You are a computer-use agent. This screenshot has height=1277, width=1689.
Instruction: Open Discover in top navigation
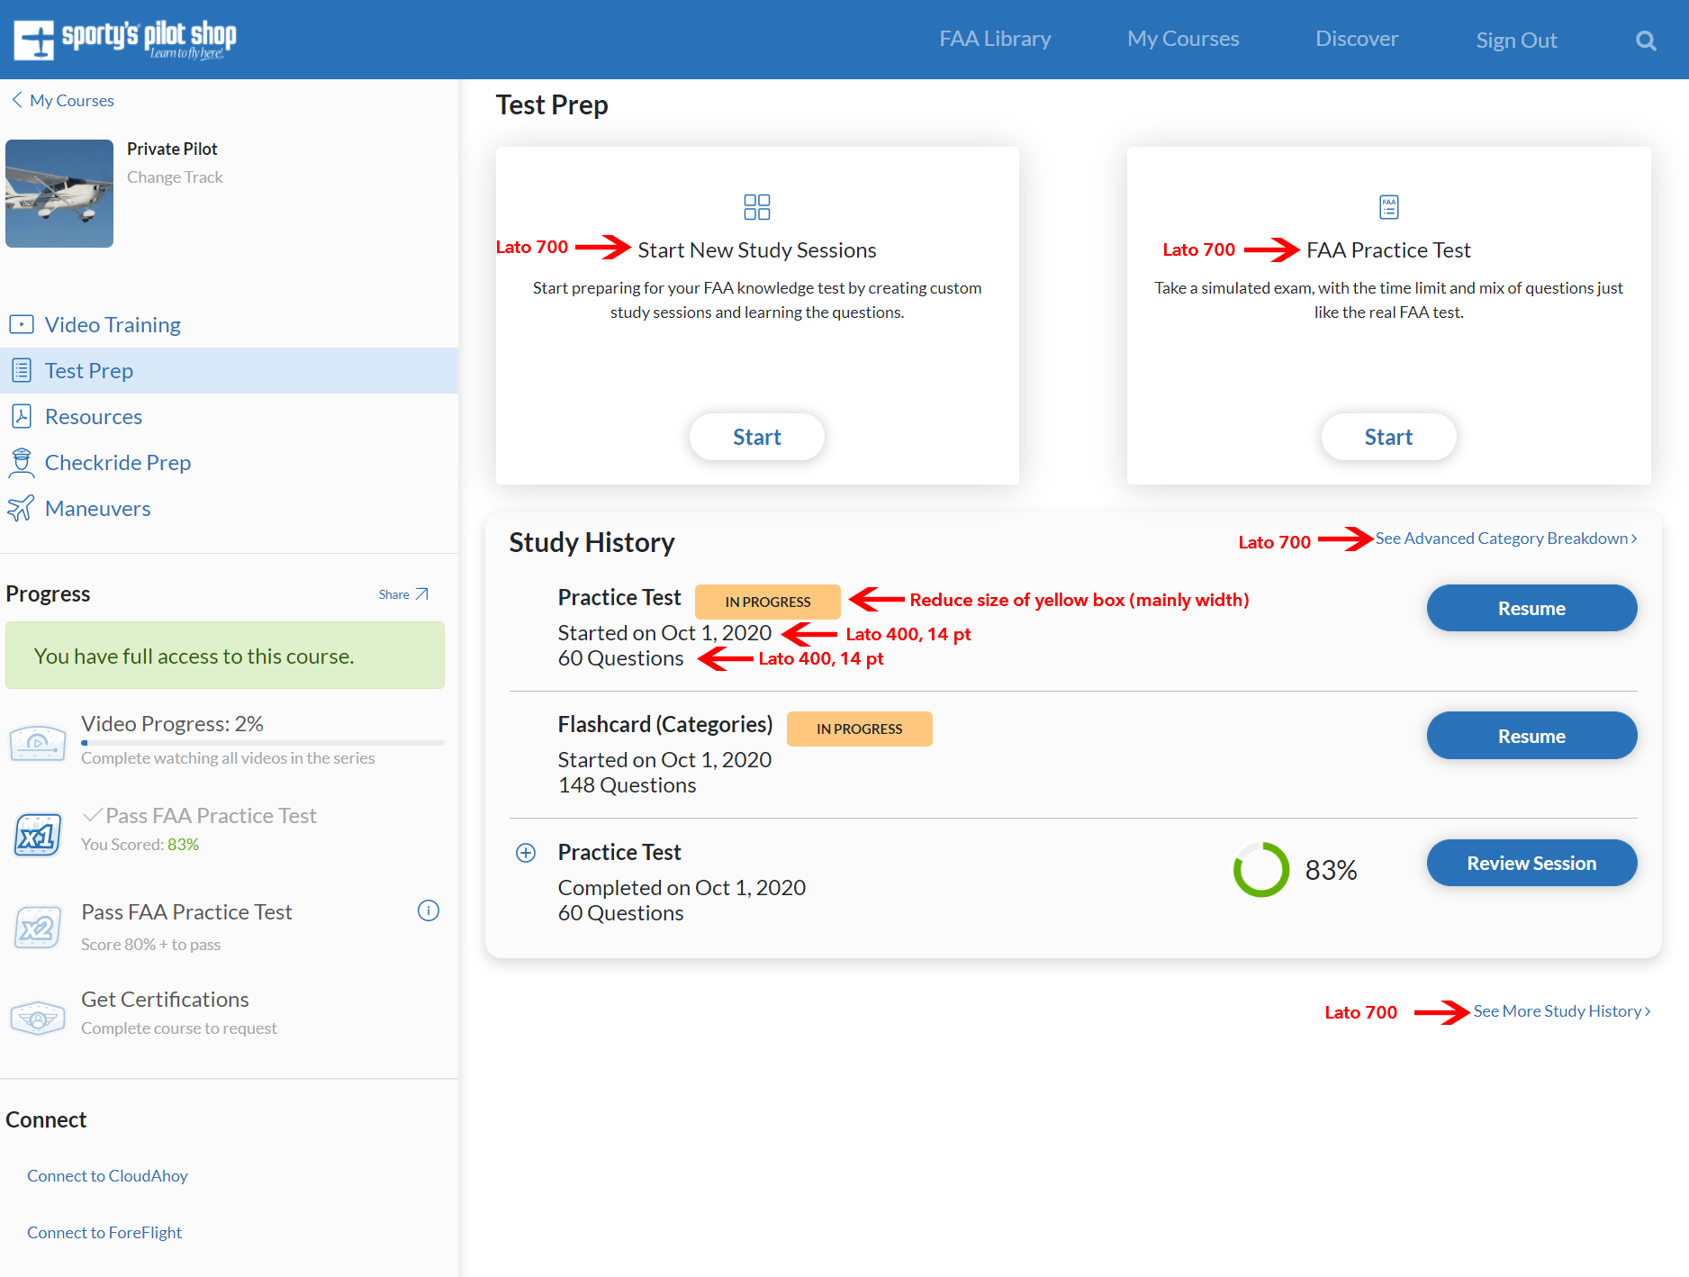click(x=1357, y=39)
